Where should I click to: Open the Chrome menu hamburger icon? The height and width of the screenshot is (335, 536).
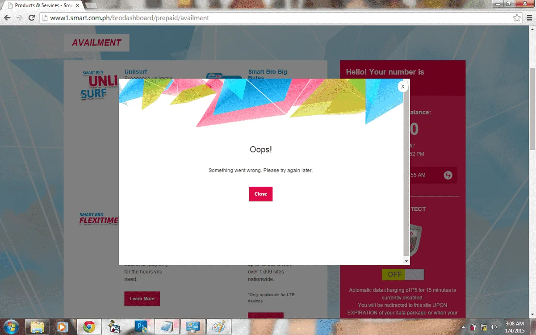tap(529, 18)
